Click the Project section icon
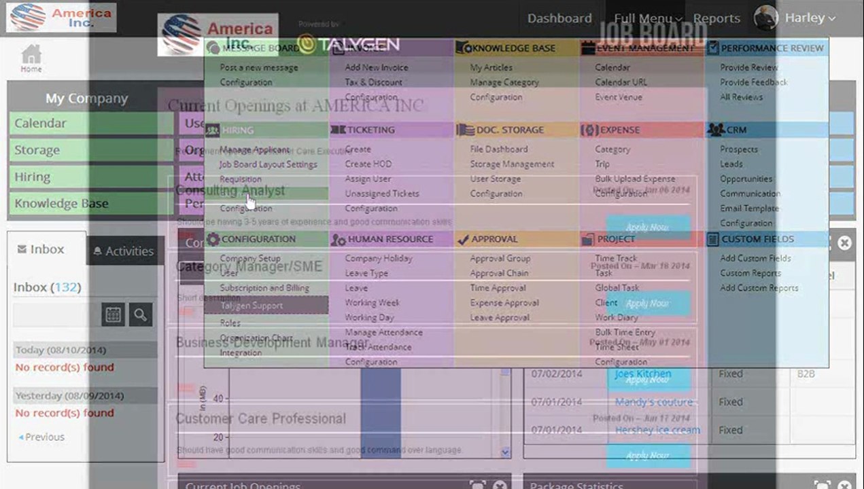The height and width of the screenshot is (489, 864). [588, 239]
